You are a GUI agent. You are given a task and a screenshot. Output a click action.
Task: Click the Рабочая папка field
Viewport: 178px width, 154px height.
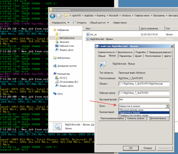coord(144,93)
